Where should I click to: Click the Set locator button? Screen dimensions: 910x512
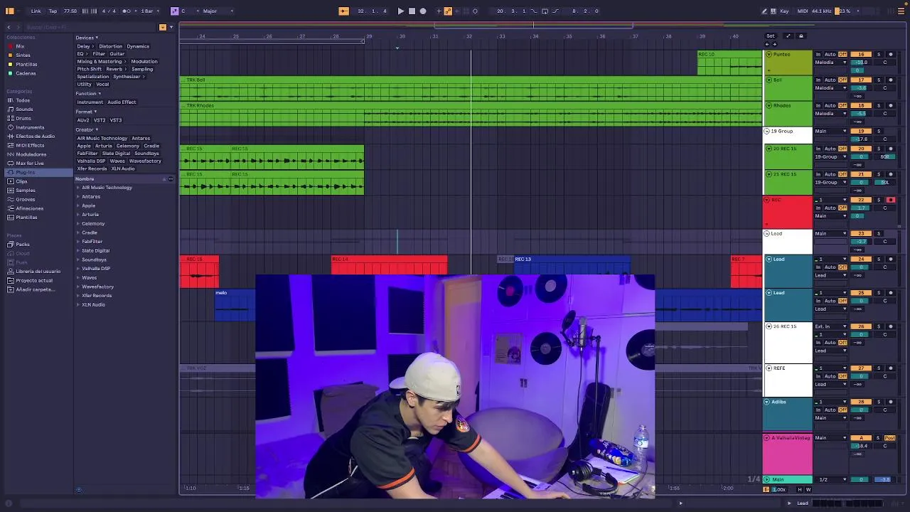[x=771, y=36]
